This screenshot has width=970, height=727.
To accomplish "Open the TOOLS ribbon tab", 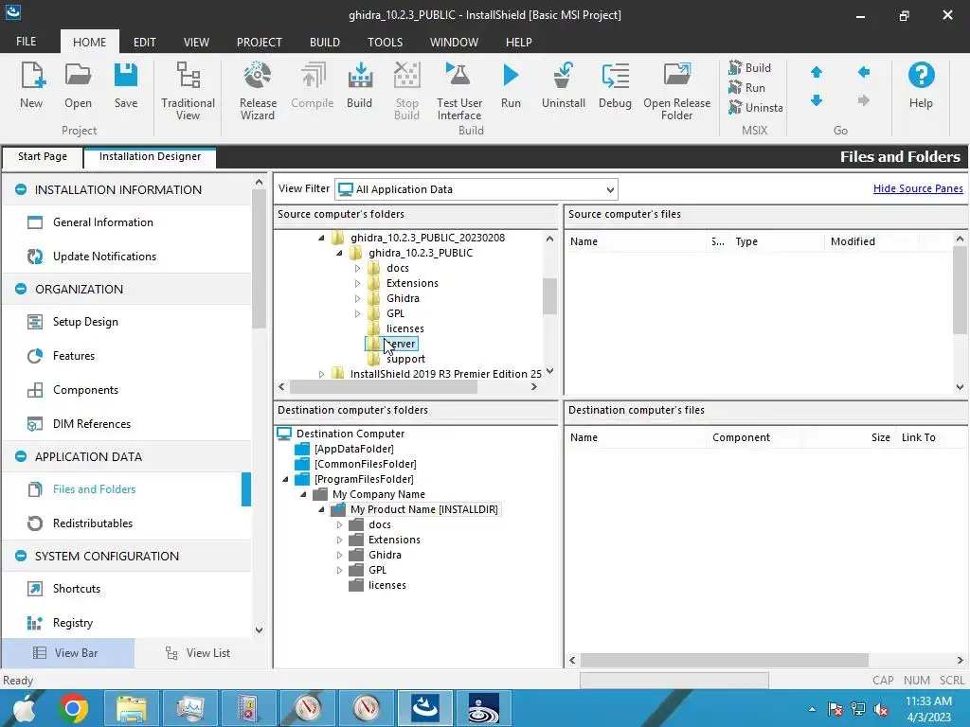I will pos(385,42).
